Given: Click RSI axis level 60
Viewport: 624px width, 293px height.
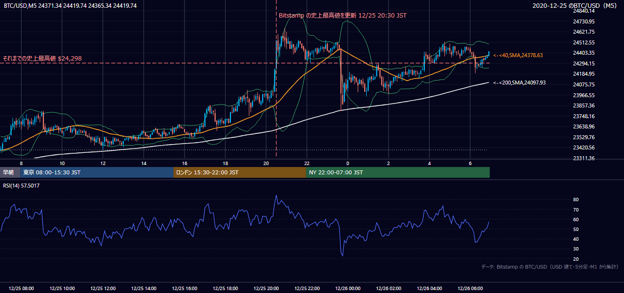Looking at the screenshot, I should pos(576,219).
